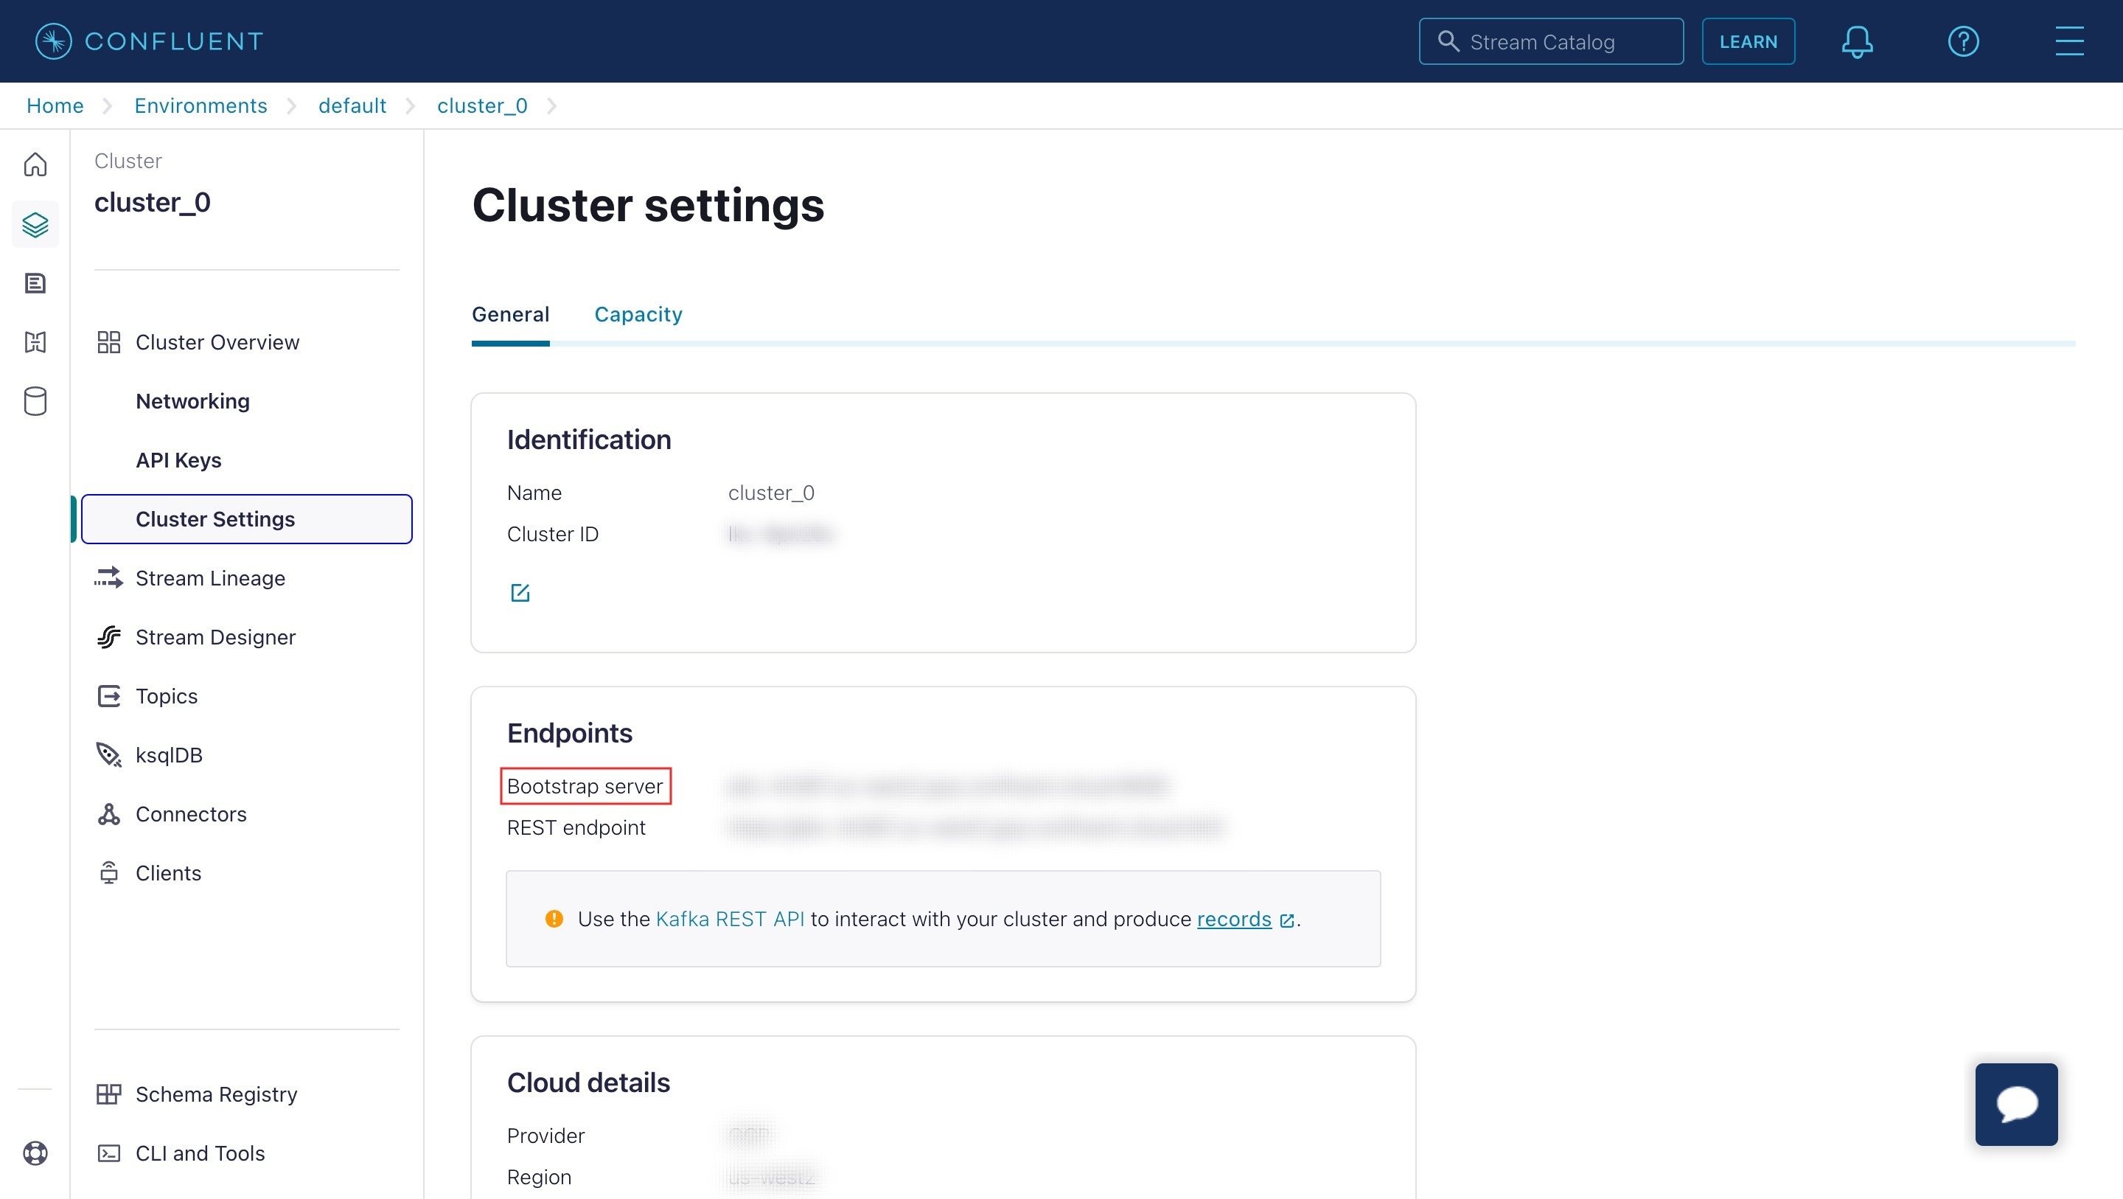
Task: Click the Region label
Action: [x=539, y=1177]
